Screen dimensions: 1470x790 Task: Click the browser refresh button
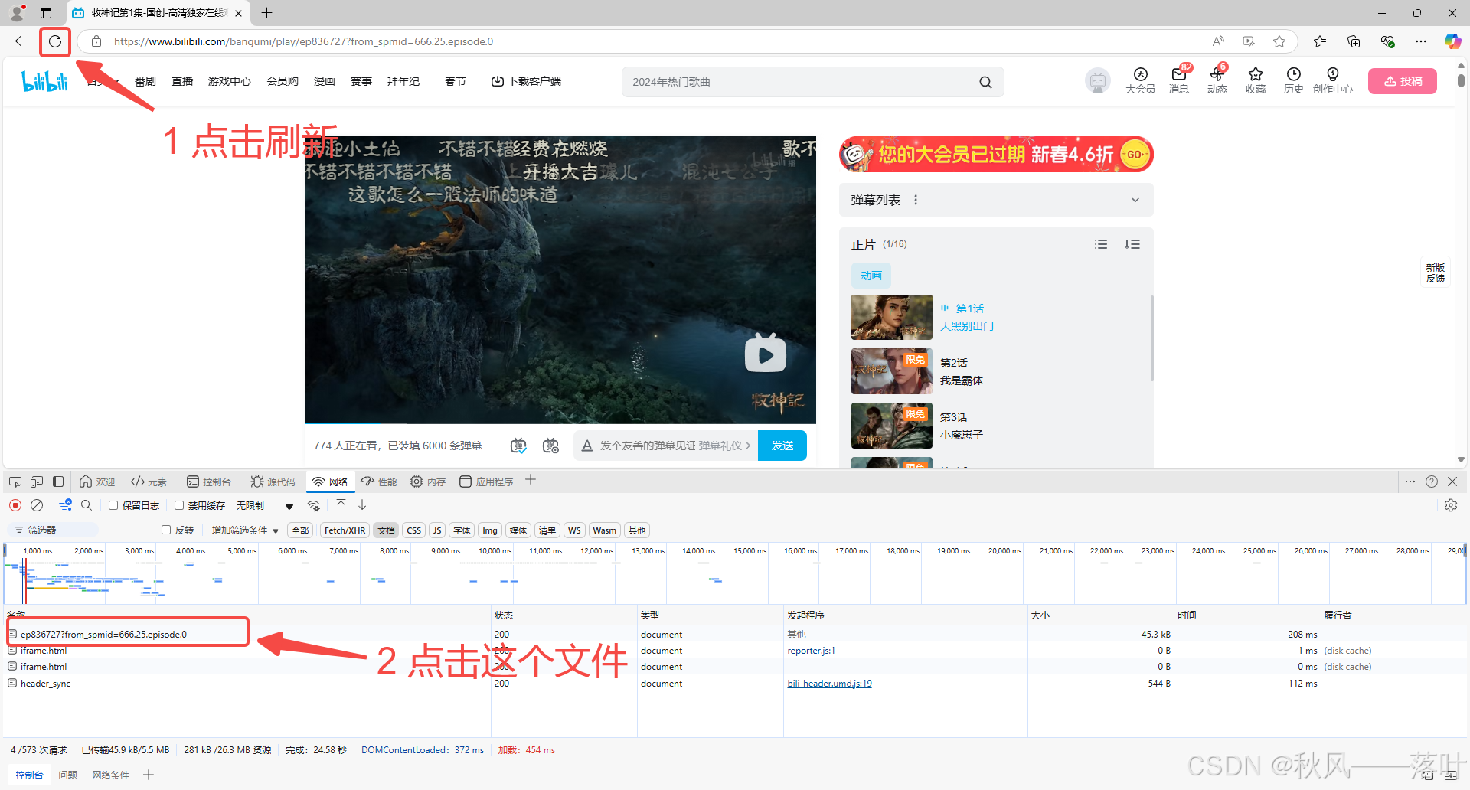55,41
